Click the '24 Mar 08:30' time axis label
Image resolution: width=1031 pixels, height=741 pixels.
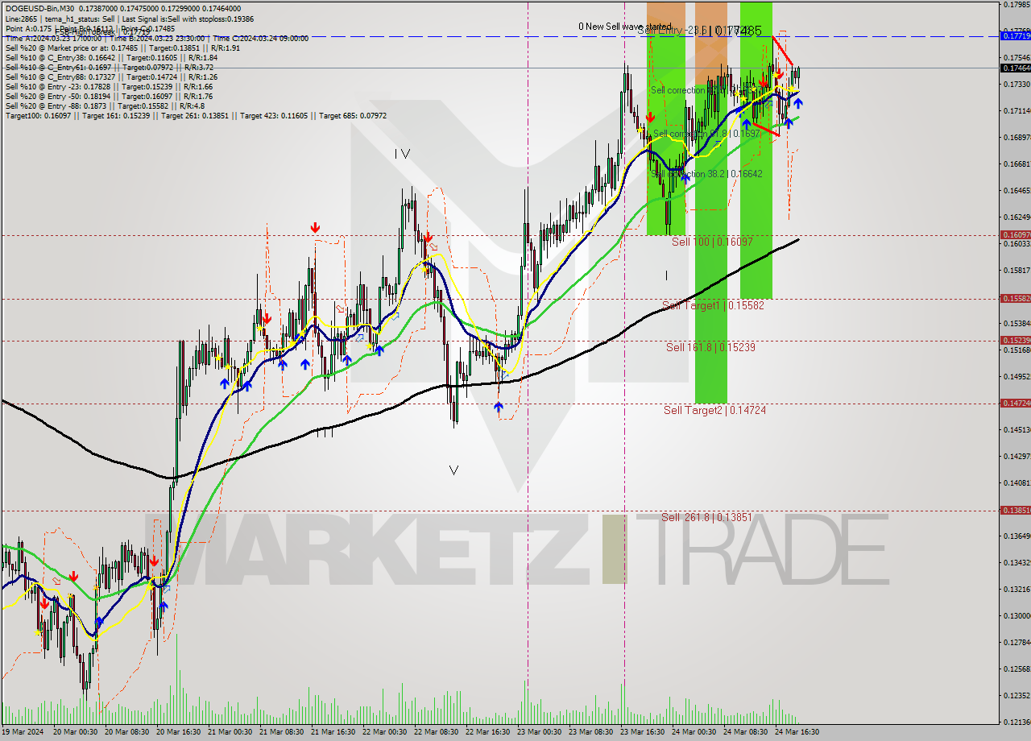pos(746,732)
